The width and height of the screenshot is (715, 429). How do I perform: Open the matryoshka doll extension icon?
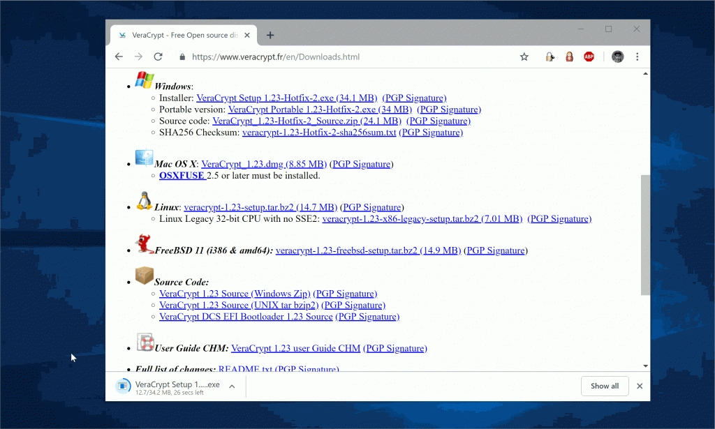[570, 57]
